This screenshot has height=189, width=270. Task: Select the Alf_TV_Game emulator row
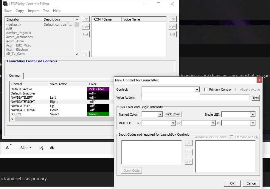pos(40,54)
